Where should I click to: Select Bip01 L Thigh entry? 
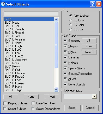tap(29, 46)
